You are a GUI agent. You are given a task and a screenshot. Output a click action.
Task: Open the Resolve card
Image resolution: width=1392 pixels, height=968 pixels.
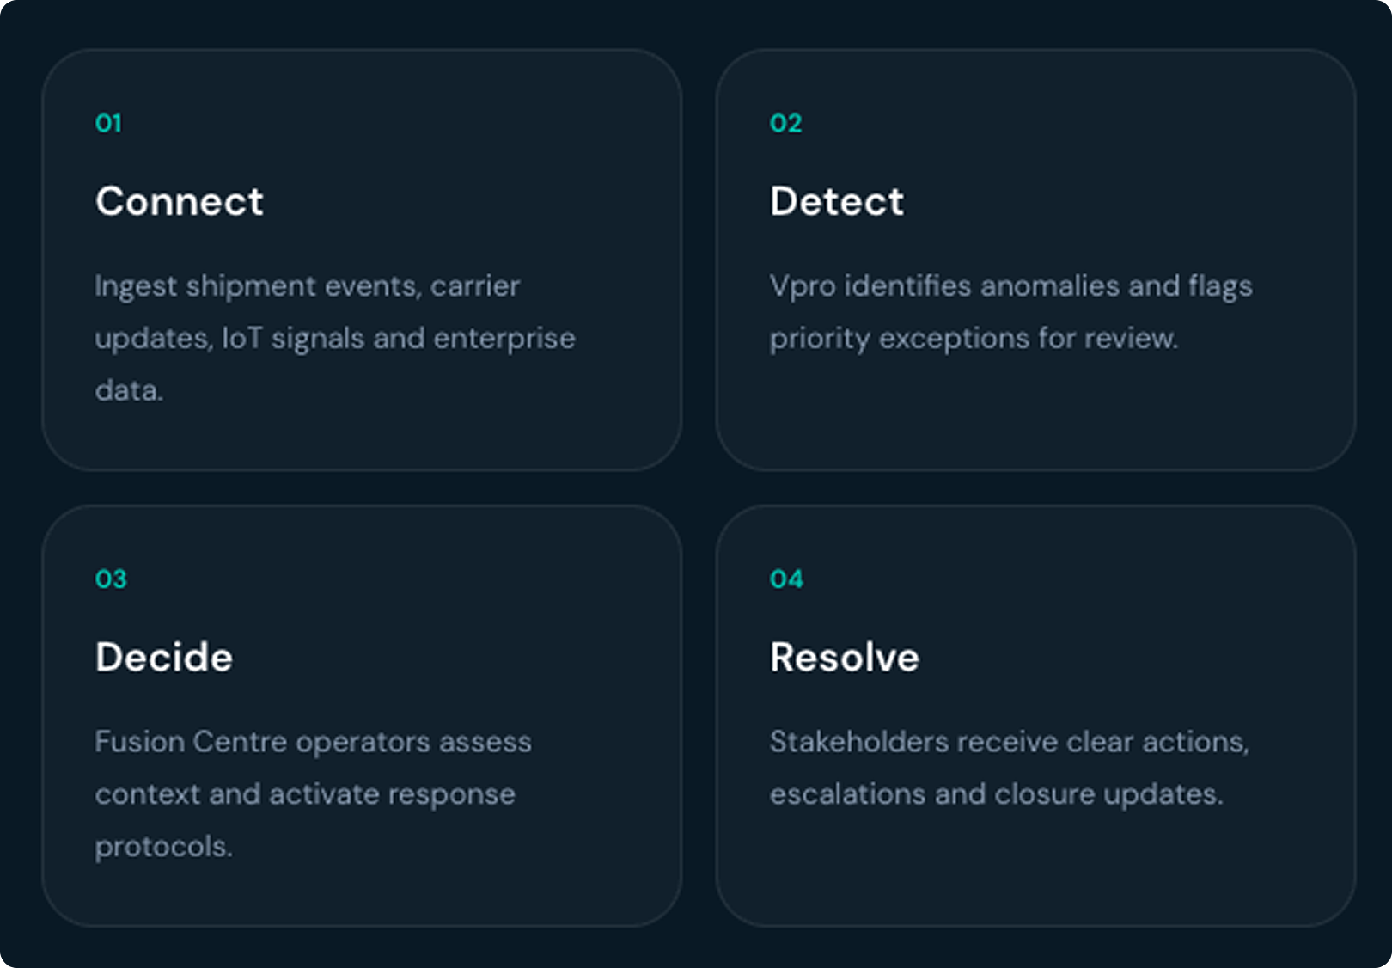[x=1036, y=715]
